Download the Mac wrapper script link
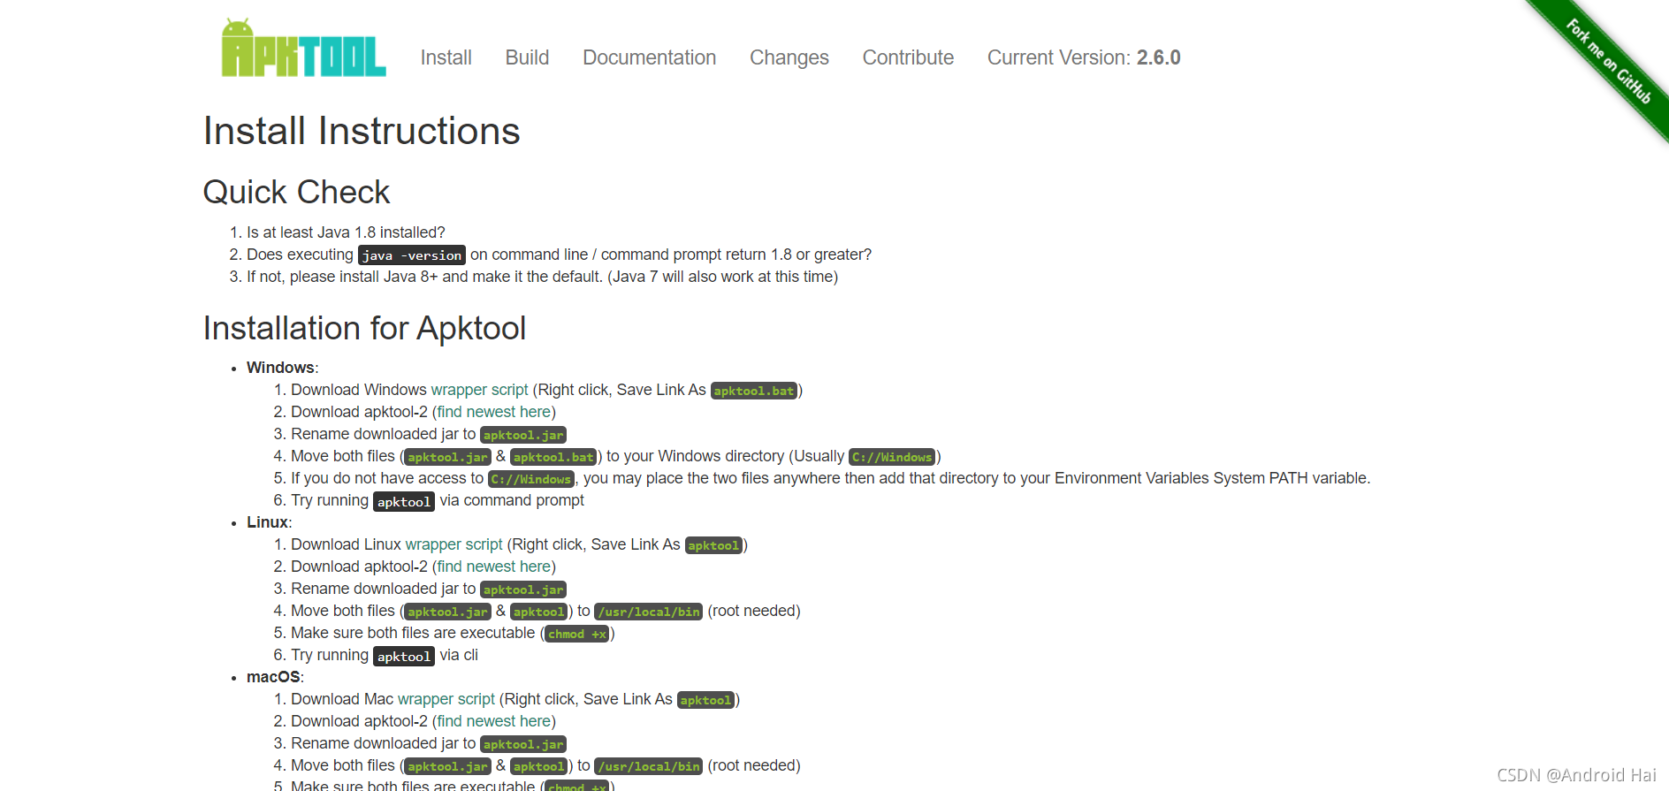 [x=446, y=699]
